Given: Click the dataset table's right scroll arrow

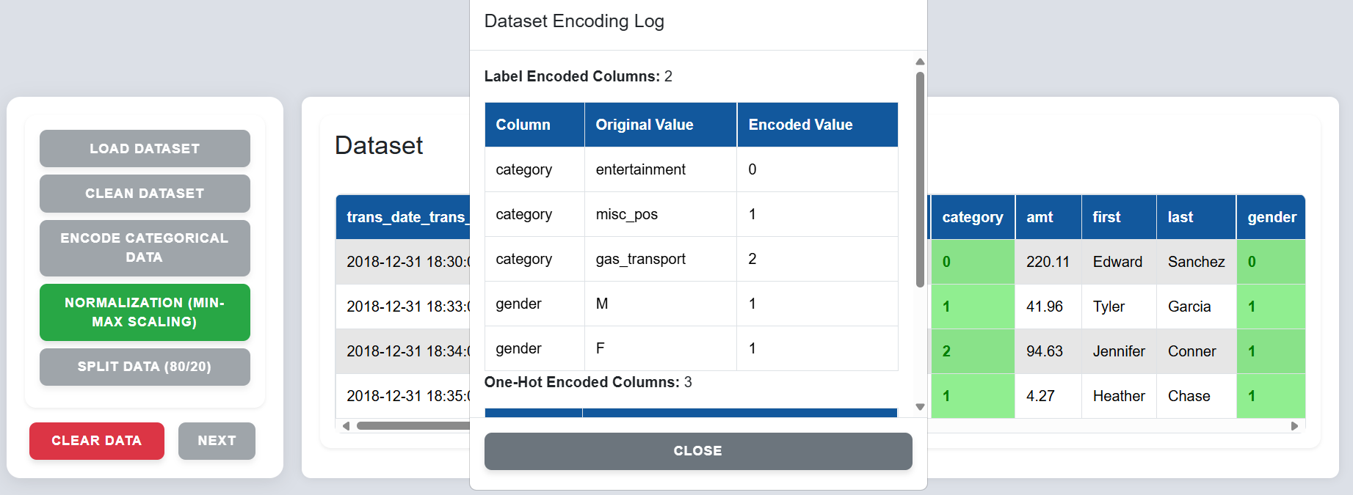Looking at the screenshot, I should 1294,426.
